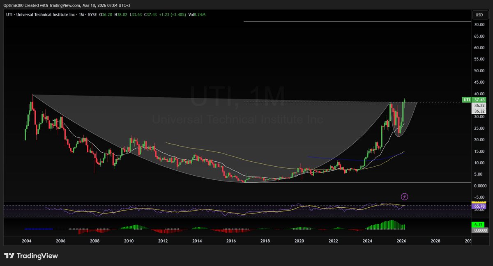This screenshot has width=493, height=266.
Task: Click the Vol 8.24M volume readout
Action: click(196, 14)
